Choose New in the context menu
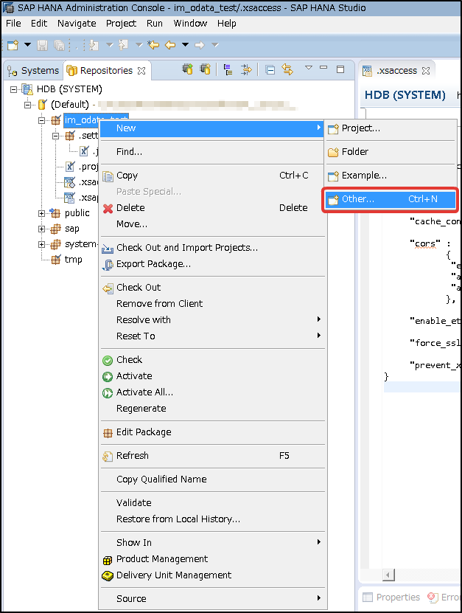This screenshot has height=613, width=462. (212, 128)
